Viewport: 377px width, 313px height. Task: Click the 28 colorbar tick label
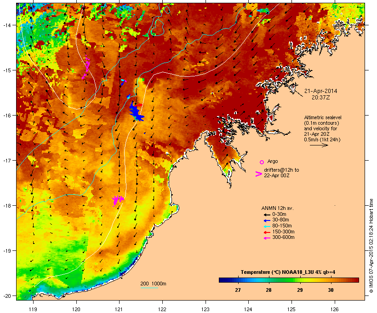coord(269,290)
